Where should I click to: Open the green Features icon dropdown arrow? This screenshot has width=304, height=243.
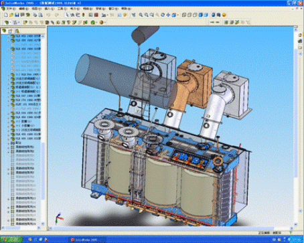(97, 22)
